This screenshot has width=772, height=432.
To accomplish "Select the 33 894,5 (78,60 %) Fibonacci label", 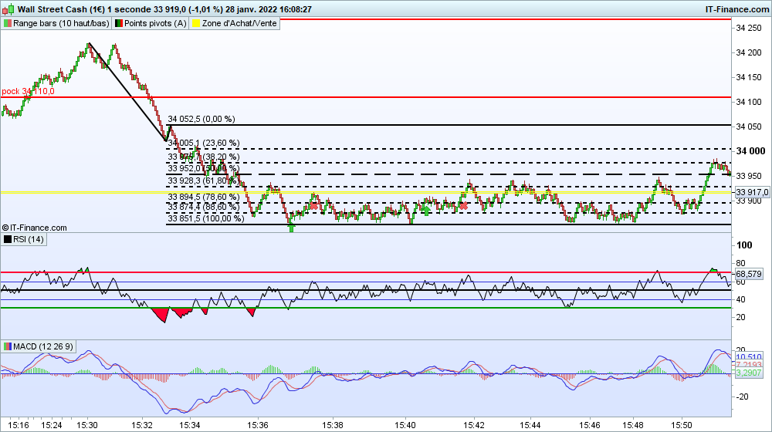I will point(204,197).
